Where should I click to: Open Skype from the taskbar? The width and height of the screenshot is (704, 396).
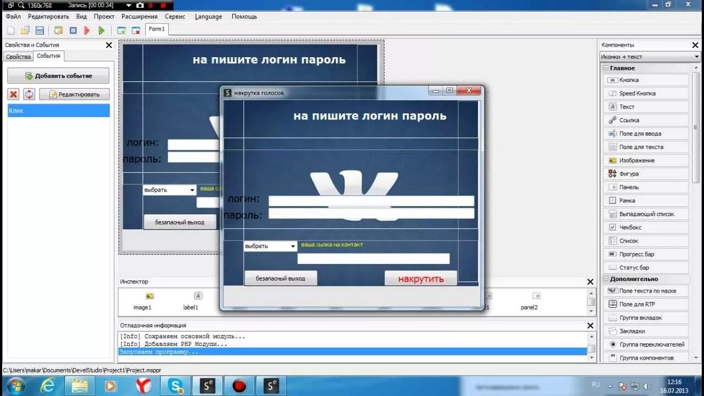tap(175, 386)
